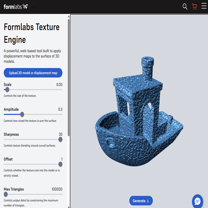Click the scrollbar down arrow
The height and width of the screenshot is (208, 208).
pos(69,207)
